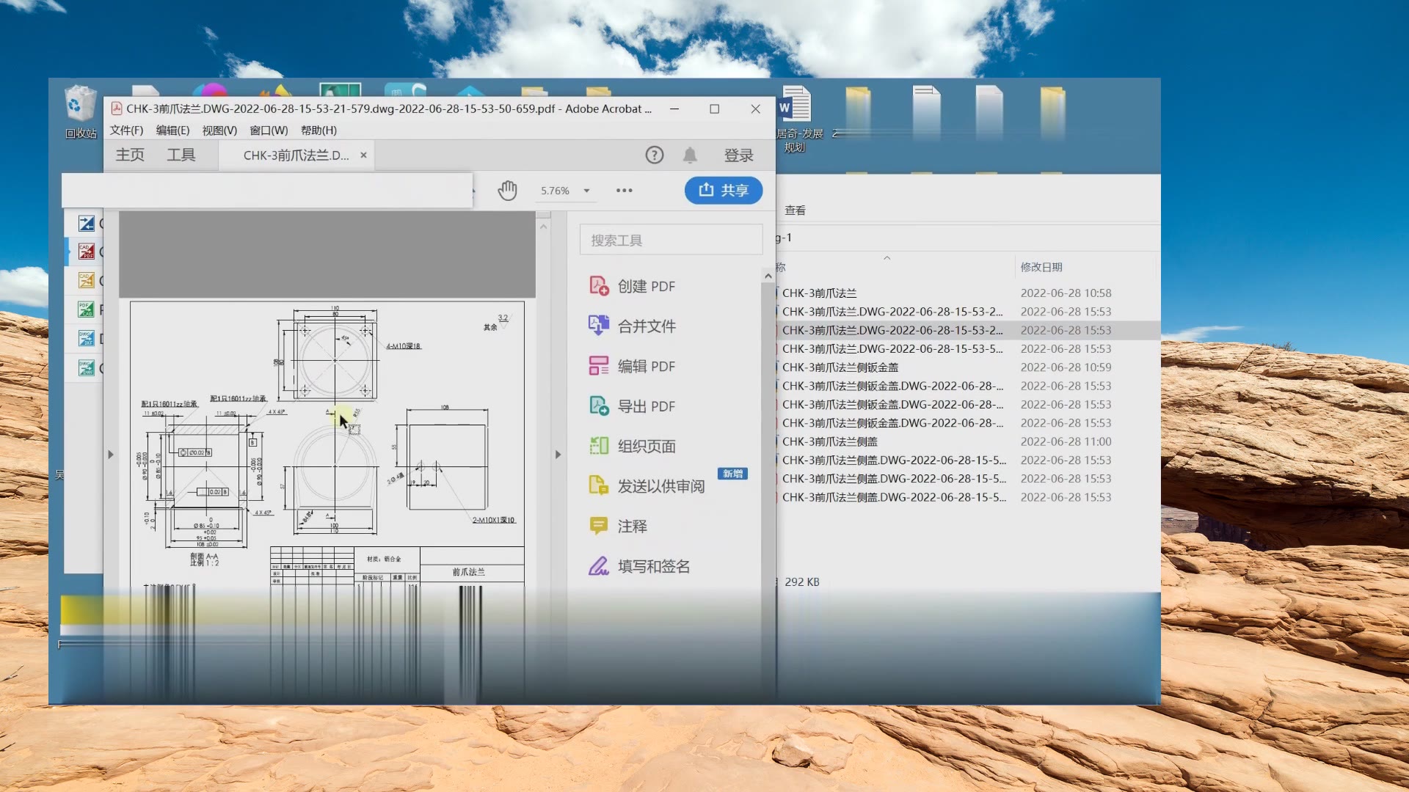Click the zoom percentage value 5.76%
This screenshot has width=1409, height=792.
pyautogui.click(x=555, y=191)
